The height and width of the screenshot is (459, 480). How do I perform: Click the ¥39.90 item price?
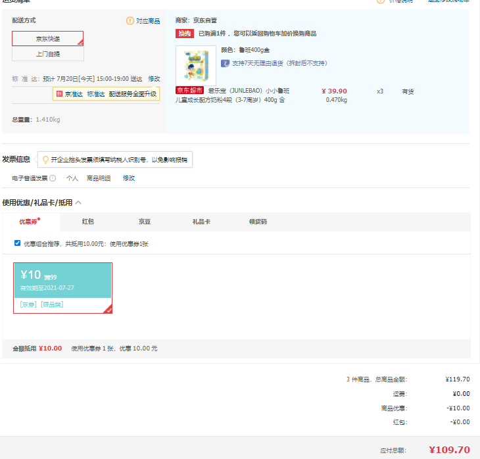point(334,91)
